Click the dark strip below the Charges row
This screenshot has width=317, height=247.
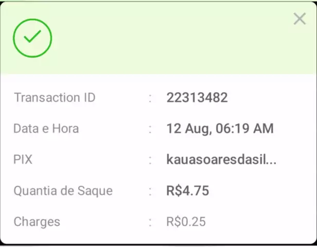158,244
